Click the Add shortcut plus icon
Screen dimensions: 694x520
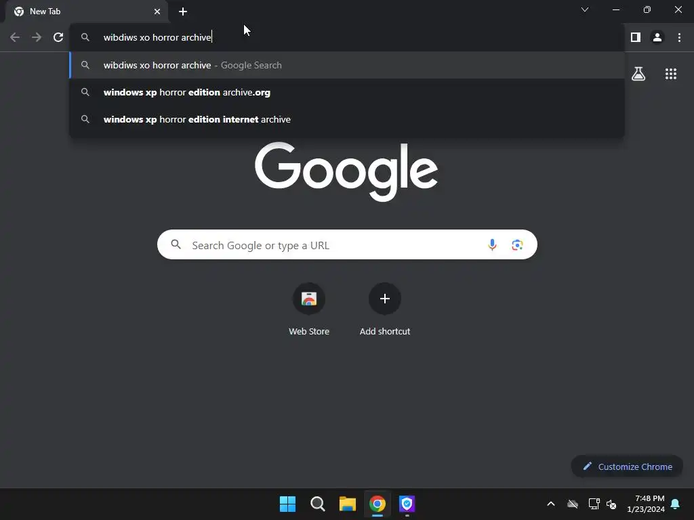click(385, 299)
